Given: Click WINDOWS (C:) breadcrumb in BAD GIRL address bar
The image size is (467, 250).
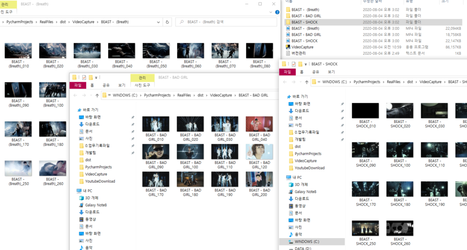Looking at the screenshot, I should coord(125,96).
